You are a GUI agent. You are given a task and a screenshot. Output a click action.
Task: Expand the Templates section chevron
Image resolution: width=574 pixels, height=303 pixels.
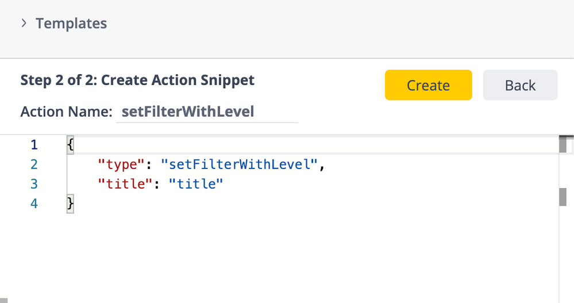24,24
